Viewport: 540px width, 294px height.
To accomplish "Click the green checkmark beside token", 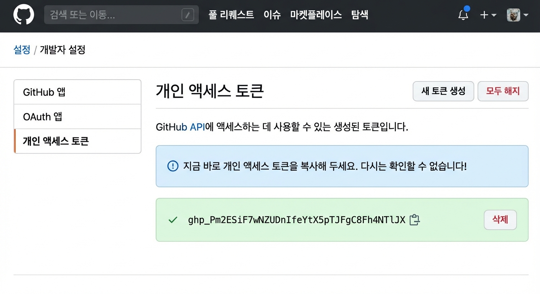I will [x=173, y=220].
